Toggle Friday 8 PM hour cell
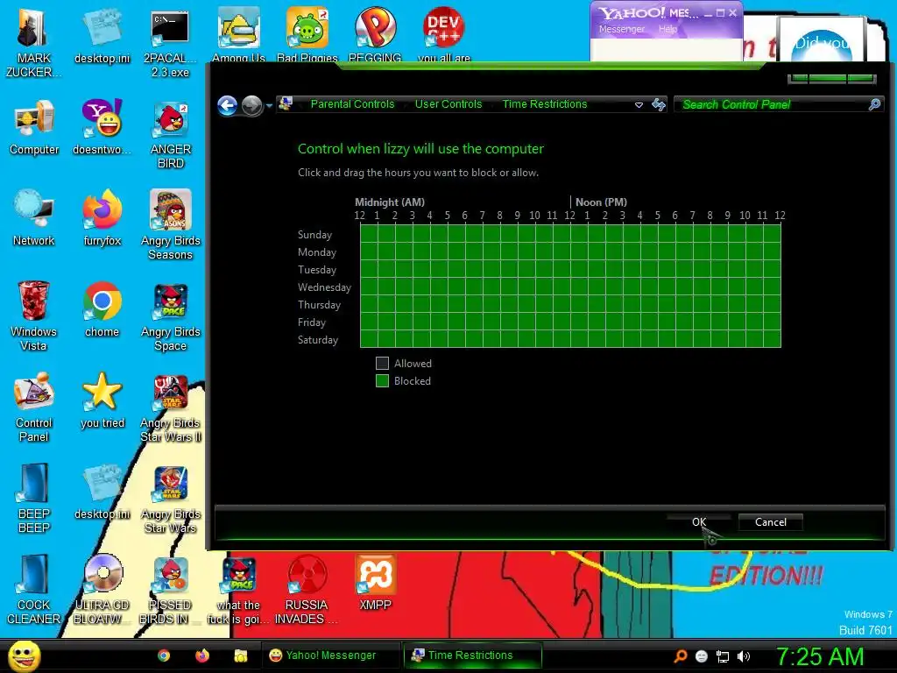The width and height of the screenshot is (897, 673). [x=720, y=322]
